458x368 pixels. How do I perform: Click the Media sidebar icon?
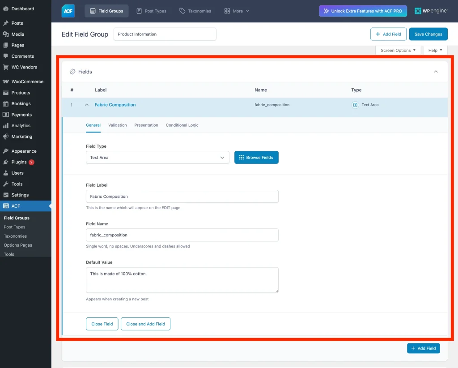[6, 34]
